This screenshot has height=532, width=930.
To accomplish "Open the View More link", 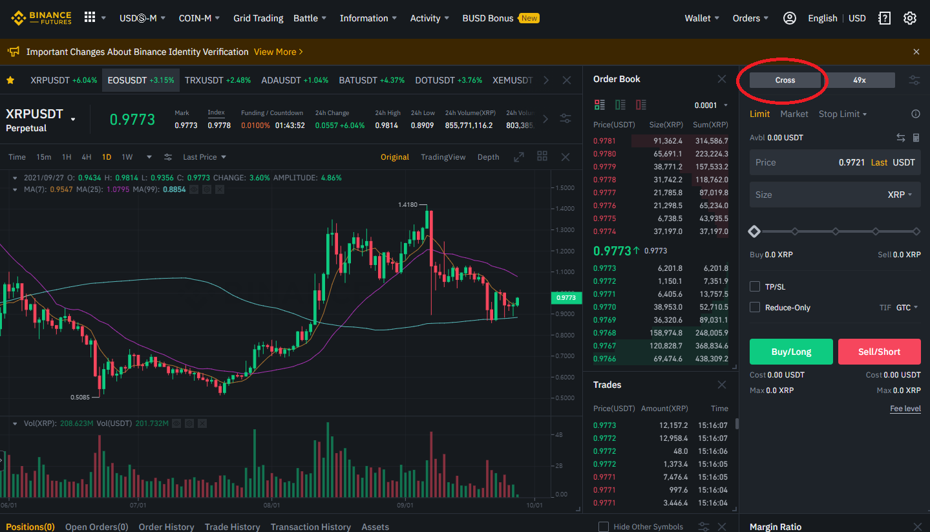I will [279, 52].
